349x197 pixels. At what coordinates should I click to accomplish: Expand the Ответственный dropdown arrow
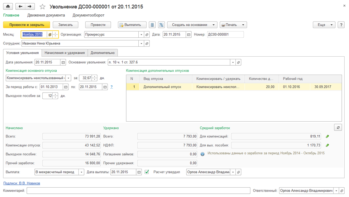(336, 191)
